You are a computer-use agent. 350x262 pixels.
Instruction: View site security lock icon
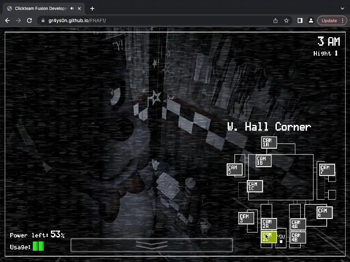click(x=43, y=20)
